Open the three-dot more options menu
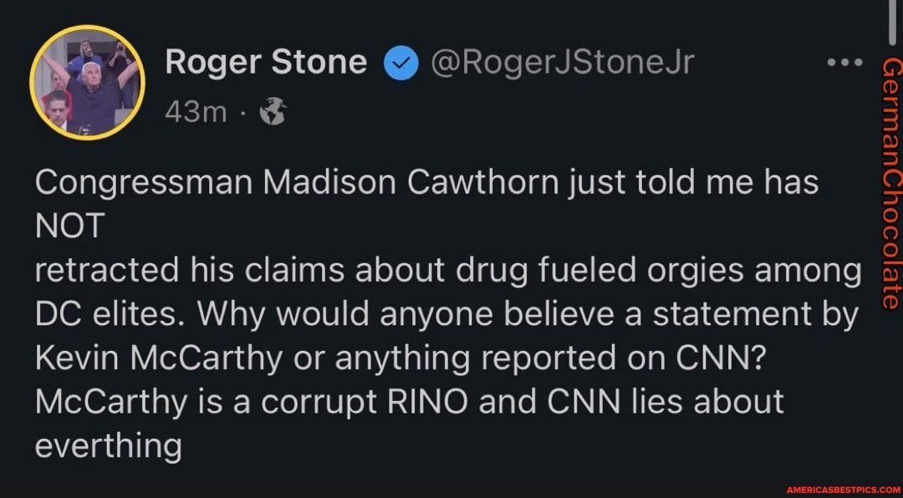903x498 pixels. (843, 64)
